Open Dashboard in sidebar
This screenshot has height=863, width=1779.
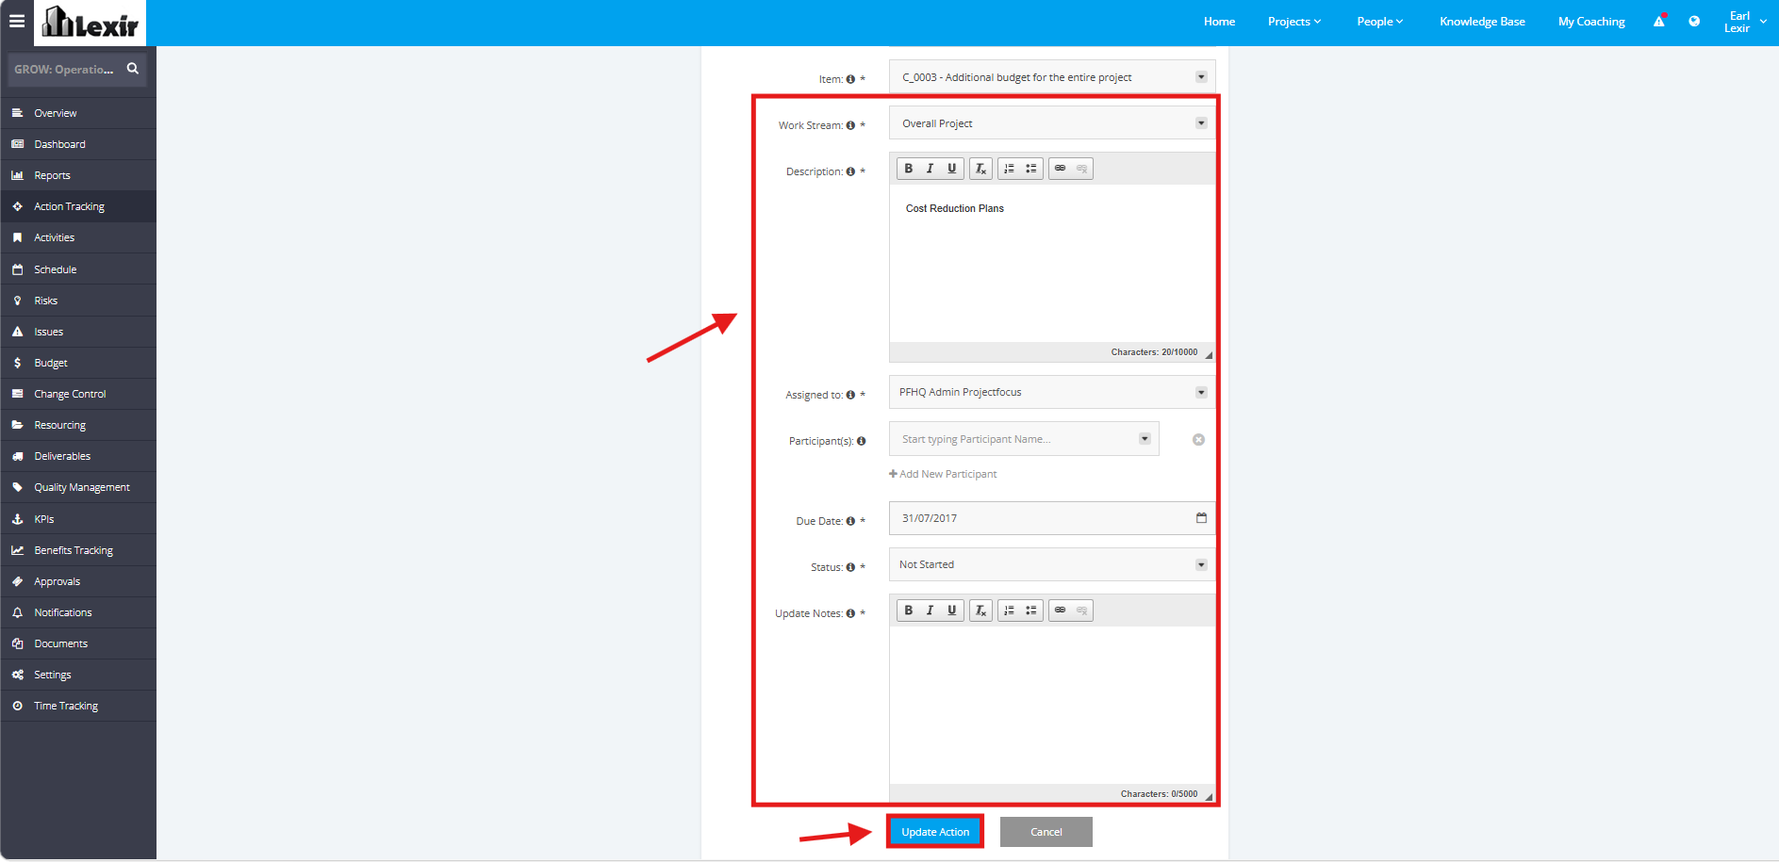pyautogui.click(x=78, y=144)
